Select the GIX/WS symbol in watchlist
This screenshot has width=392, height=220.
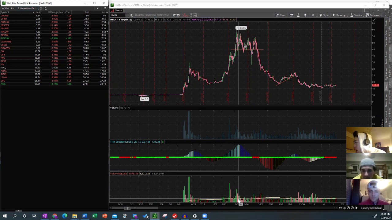pyautogui.click(x=5, y=16)
